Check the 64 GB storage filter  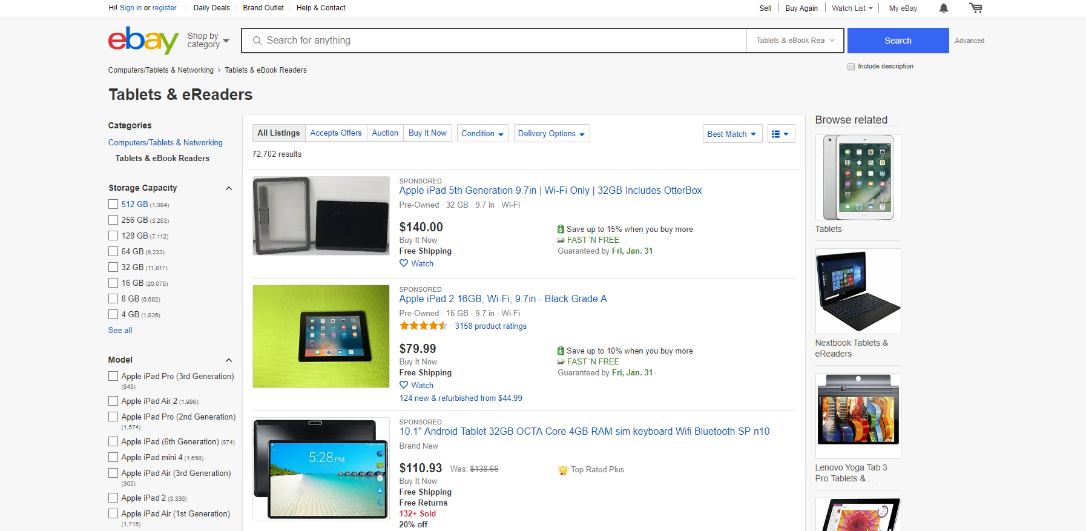[113, 251]
